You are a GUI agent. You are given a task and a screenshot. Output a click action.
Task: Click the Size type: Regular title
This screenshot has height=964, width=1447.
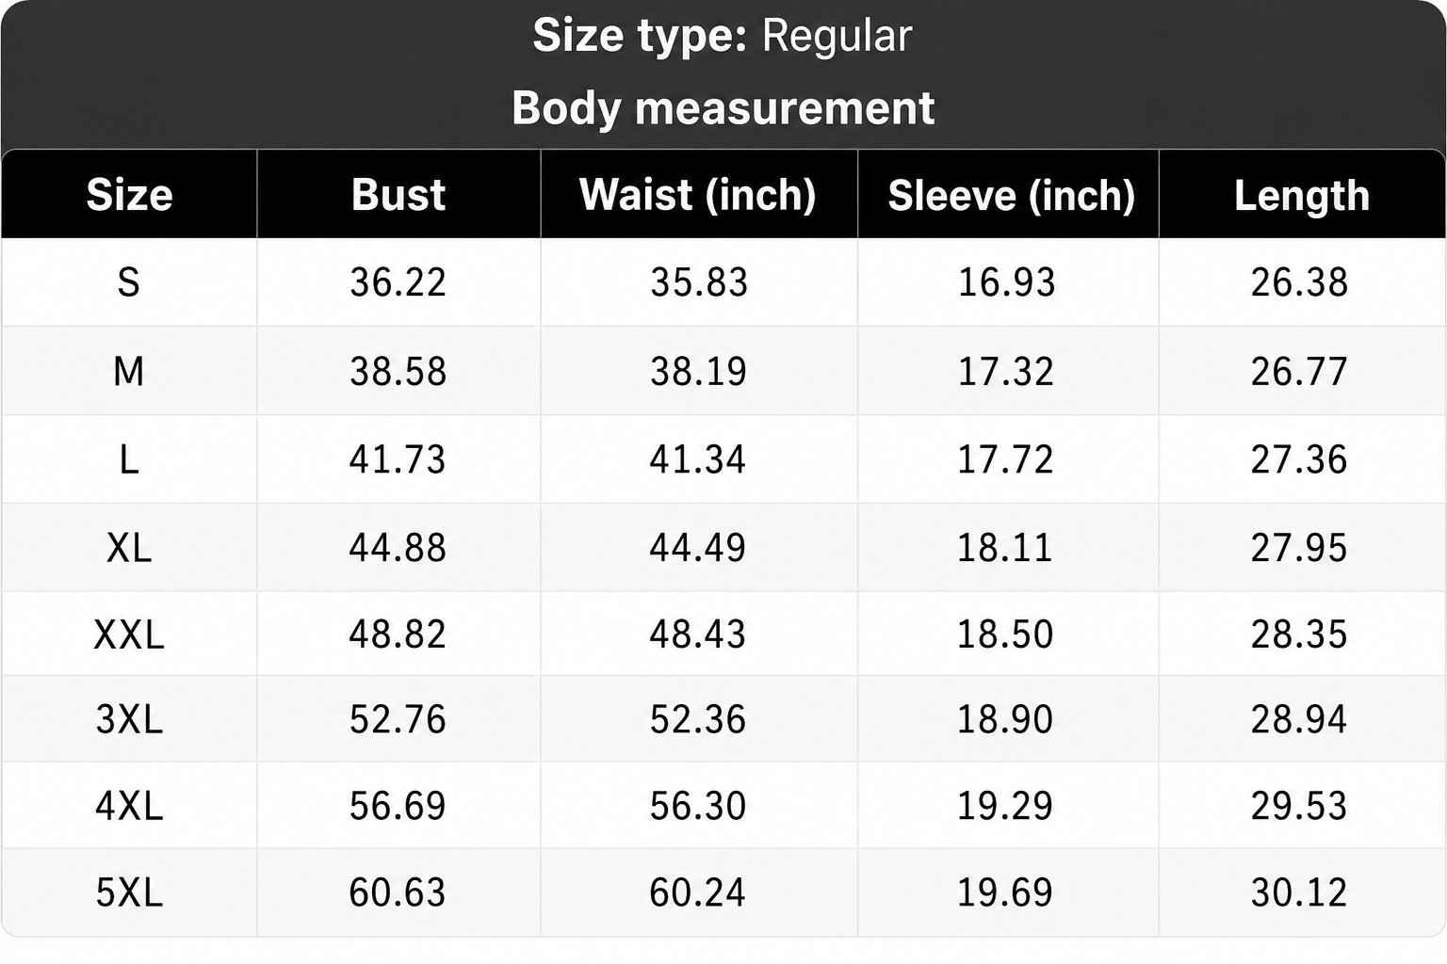(x=723, y=36)
